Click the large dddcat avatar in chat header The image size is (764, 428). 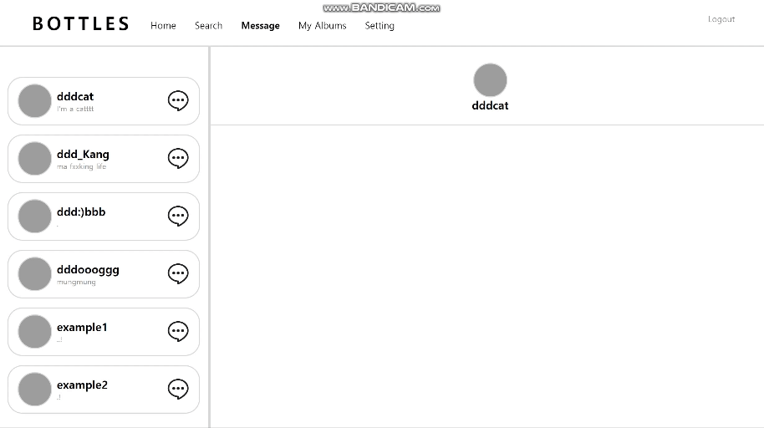(490, 80)
